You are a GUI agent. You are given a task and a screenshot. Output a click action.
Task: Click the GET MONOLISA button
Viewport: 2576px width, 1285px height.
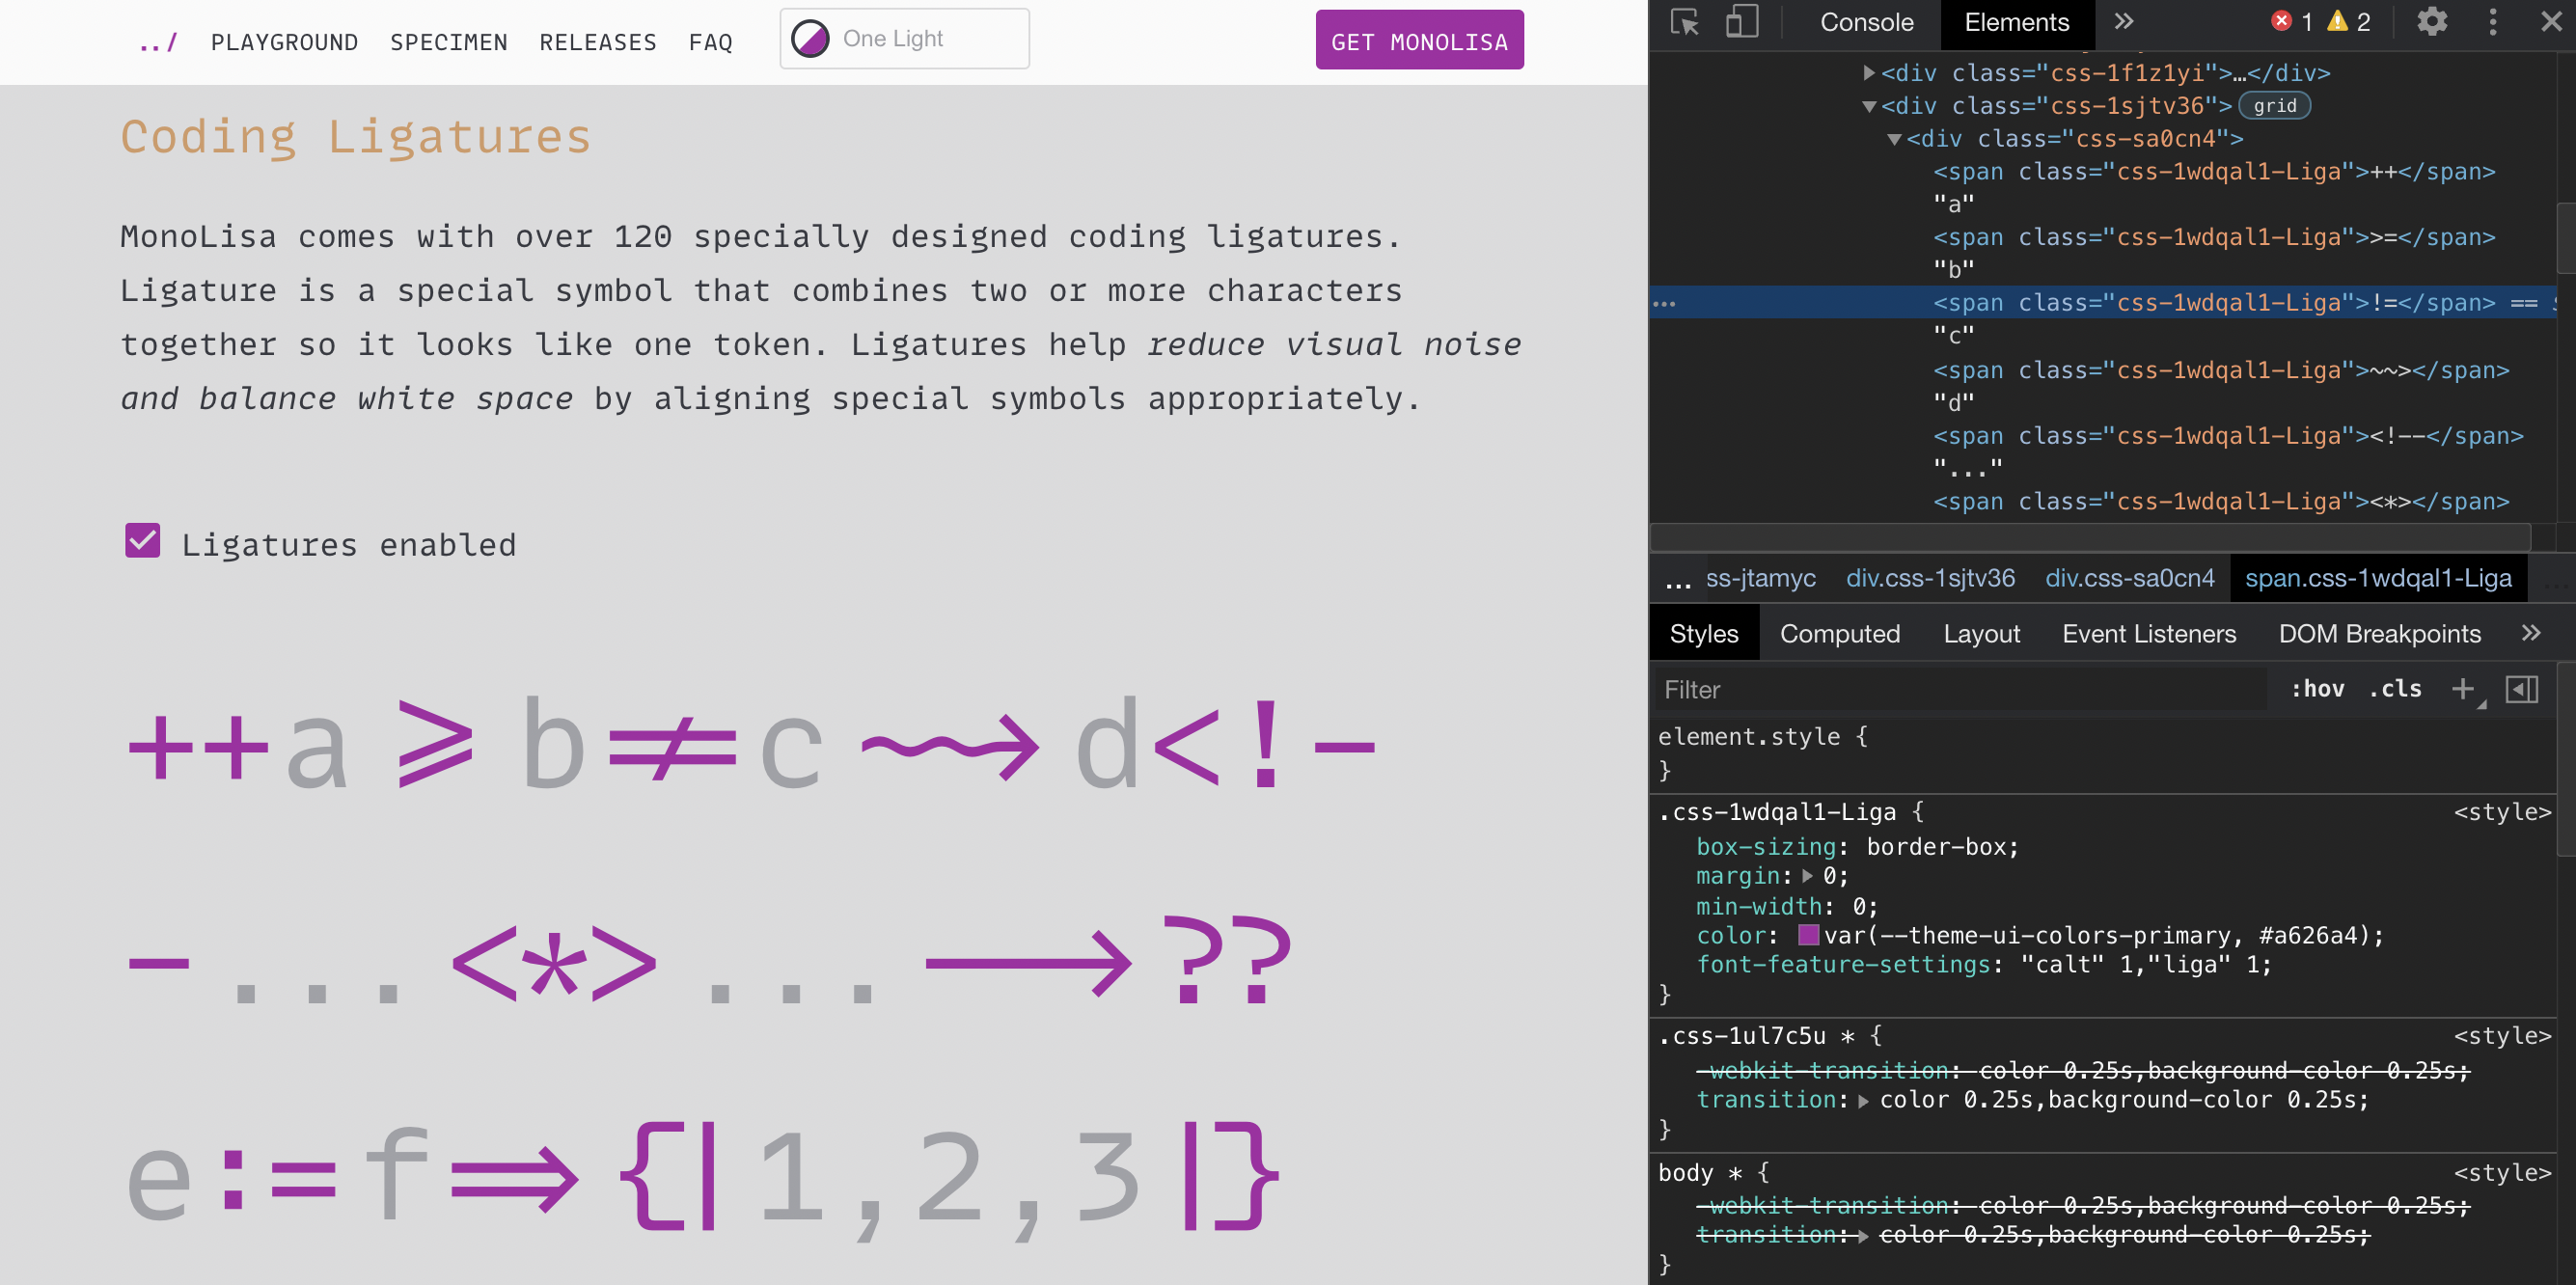[1419, 40]
